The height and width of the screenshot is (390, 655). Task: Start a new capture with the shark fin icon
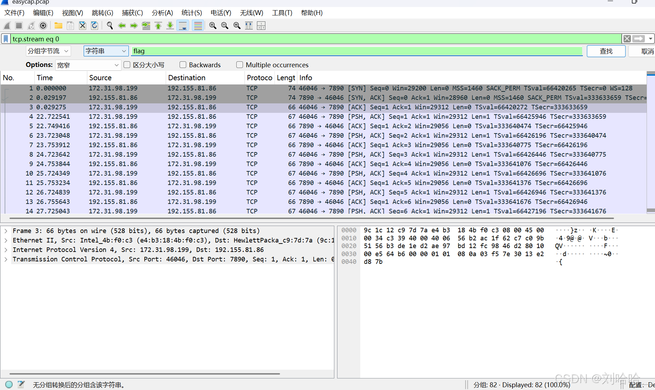point(6,25)
